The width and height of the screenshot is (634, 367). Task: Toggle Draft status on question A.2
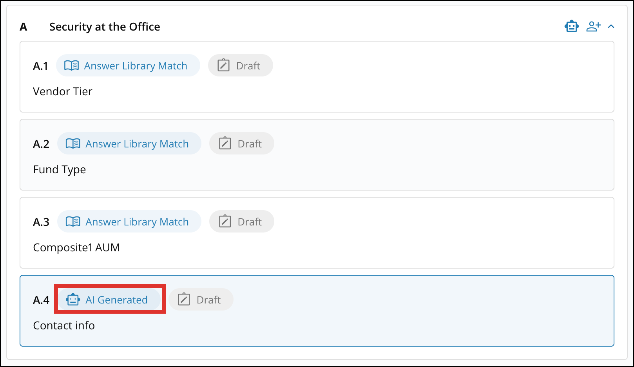click(x=241, y=144)
